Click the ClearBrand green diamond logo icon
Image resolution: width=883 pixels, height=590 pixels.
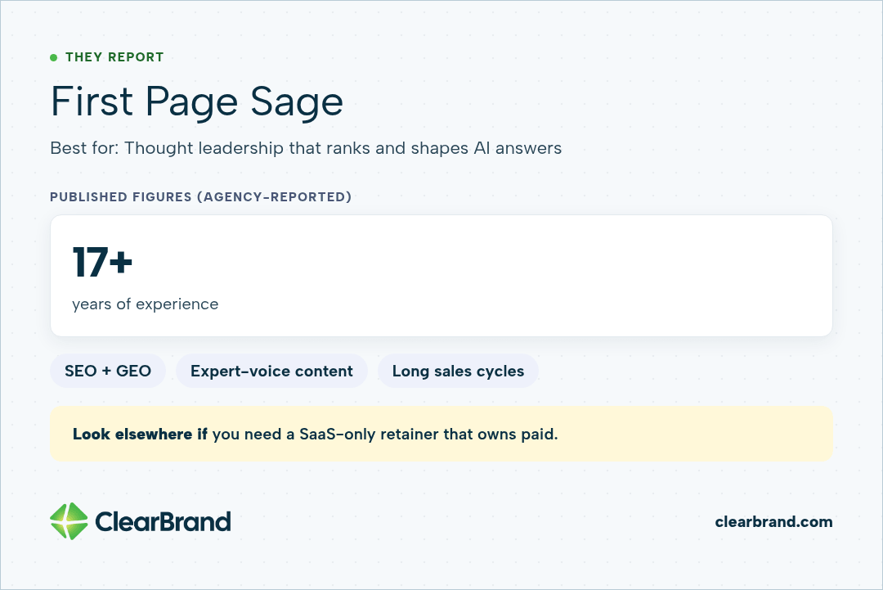(69, 521)
